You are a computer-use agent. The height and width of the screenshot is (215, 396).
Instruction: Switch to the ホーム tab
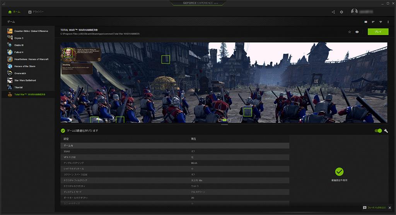14,12
